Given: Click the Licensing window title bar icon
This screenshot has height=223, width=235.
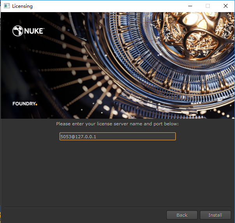Looking at the screenshot, I should click(7, 6).
